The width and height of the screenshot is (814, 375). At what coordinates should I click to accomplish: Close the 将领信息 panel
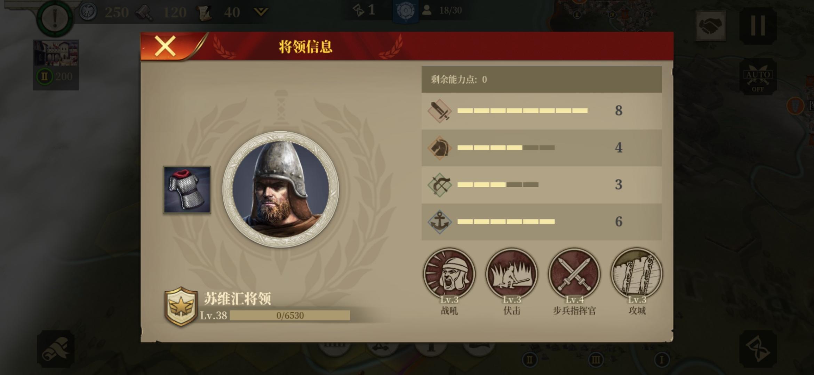[x=165, y=46]
